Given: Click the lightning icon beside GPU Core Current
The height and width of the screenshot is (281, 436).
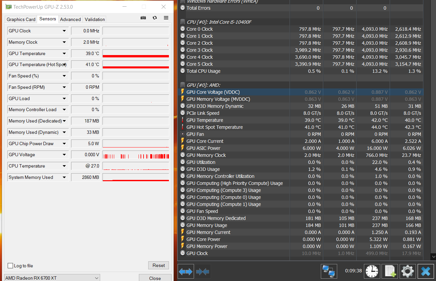Looking at the screenshot, I should 183,141.
